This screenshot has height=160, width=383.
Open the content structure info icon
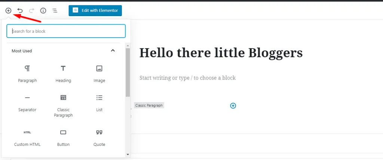point(43,10)
